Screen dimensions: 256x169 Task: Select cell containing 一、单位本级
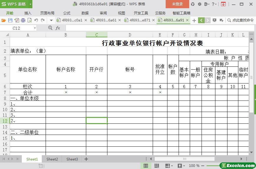pyautogui.click(x=28, y=98)
